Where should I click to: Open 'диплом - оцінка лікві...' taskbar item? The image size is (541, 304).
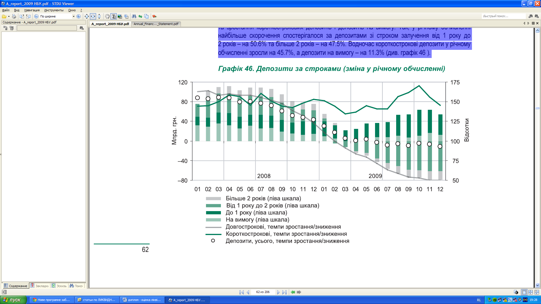click(142, 300)
